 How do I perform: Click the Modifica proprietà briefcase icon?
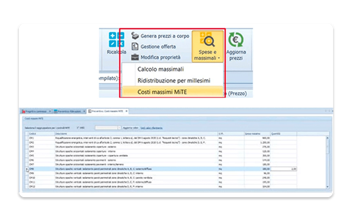(134, 57)
